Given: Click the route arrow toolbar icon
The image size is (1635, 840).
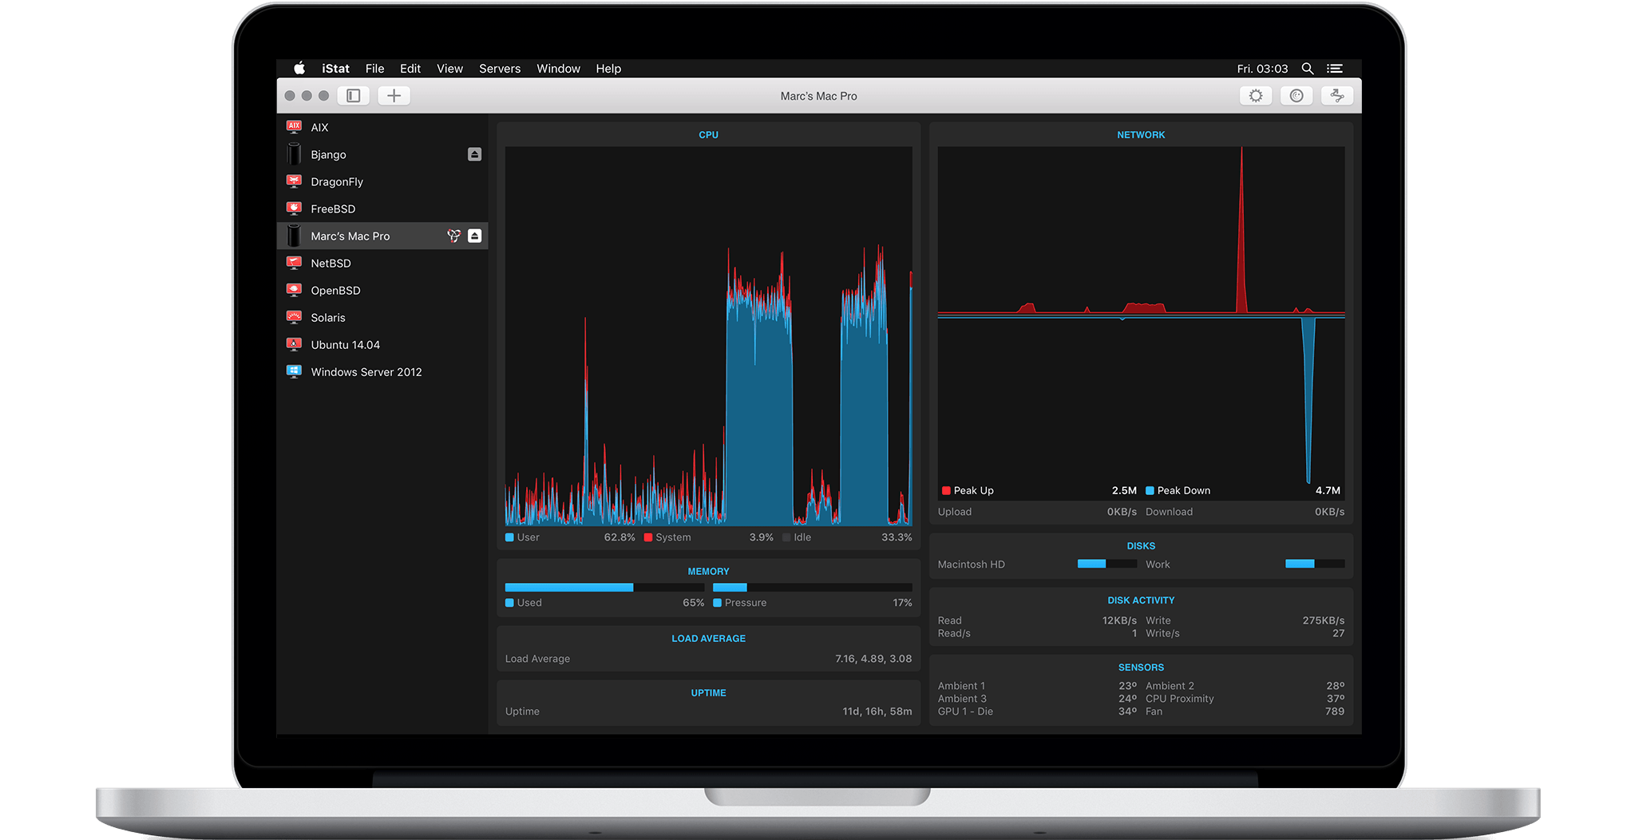Looking at the screenshot, I should pos(1337,96).
